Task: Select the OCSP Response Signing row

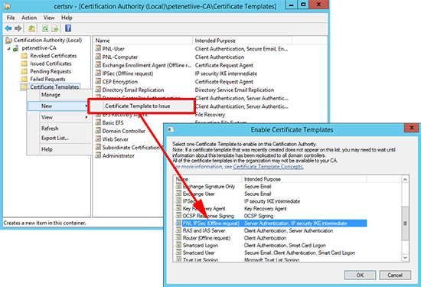Action: pos(271,216)
